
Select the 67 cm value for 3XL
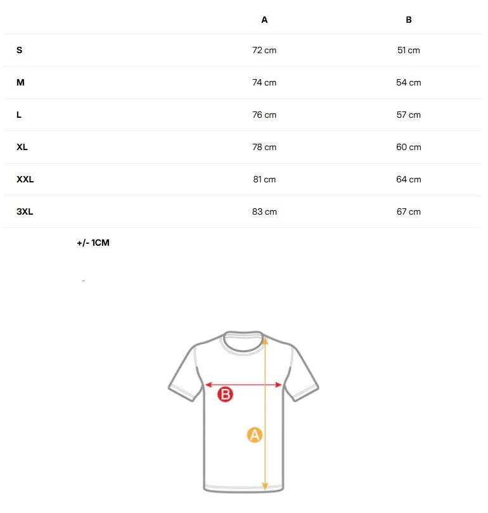tap(409, 212)
